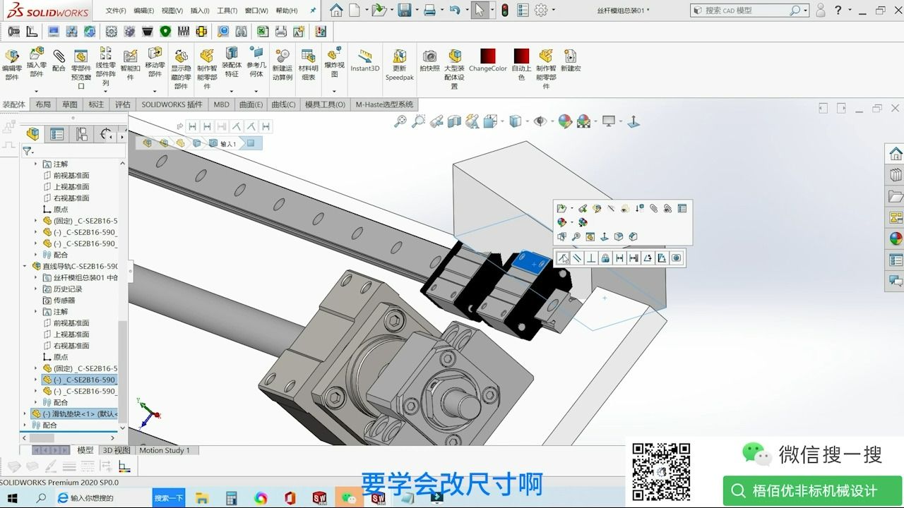Toggle the Instant3D tool
This screenshot has height=508, width=904.
(365, 61)
